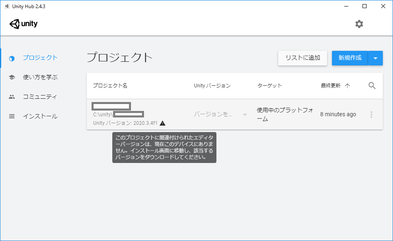Click the リストに追加 button
393x241 pixels.
[303, 58]
